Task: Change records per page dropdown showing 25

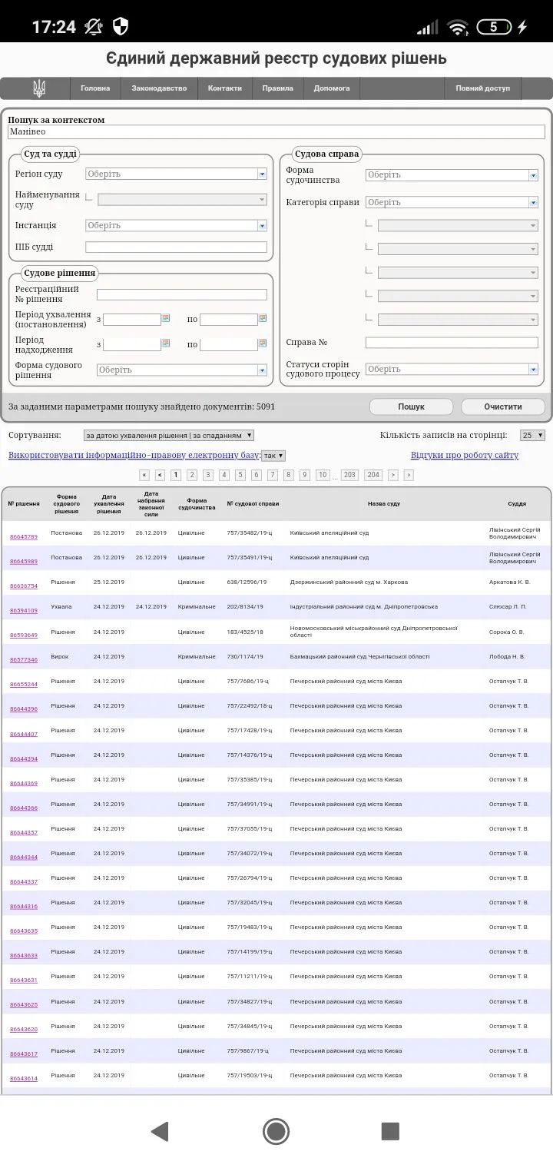Action: tap(532, 436)
